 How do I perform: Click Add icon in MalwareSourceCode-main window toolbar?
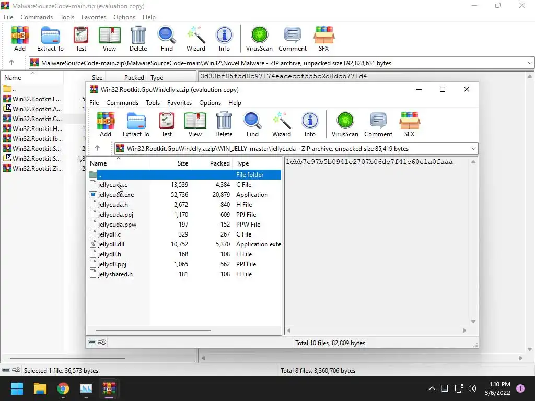[20, 39]
